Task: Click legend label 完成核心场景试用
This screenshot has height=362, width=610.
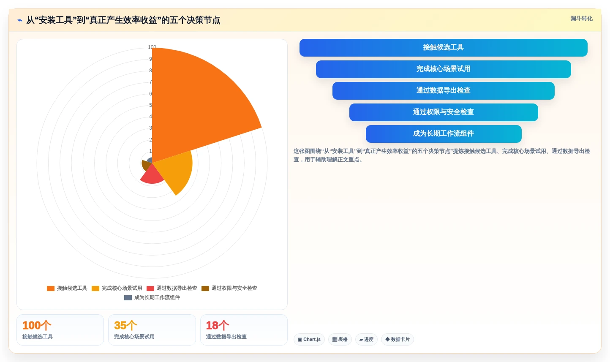Action: [122, 288]
